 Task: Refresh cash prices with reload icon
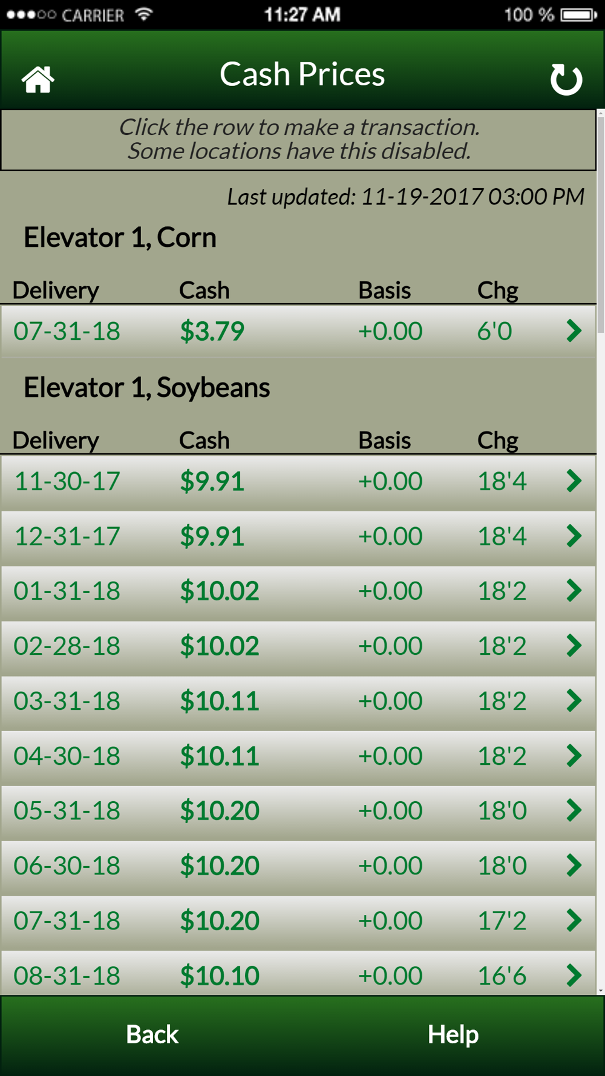click(566, 79)
